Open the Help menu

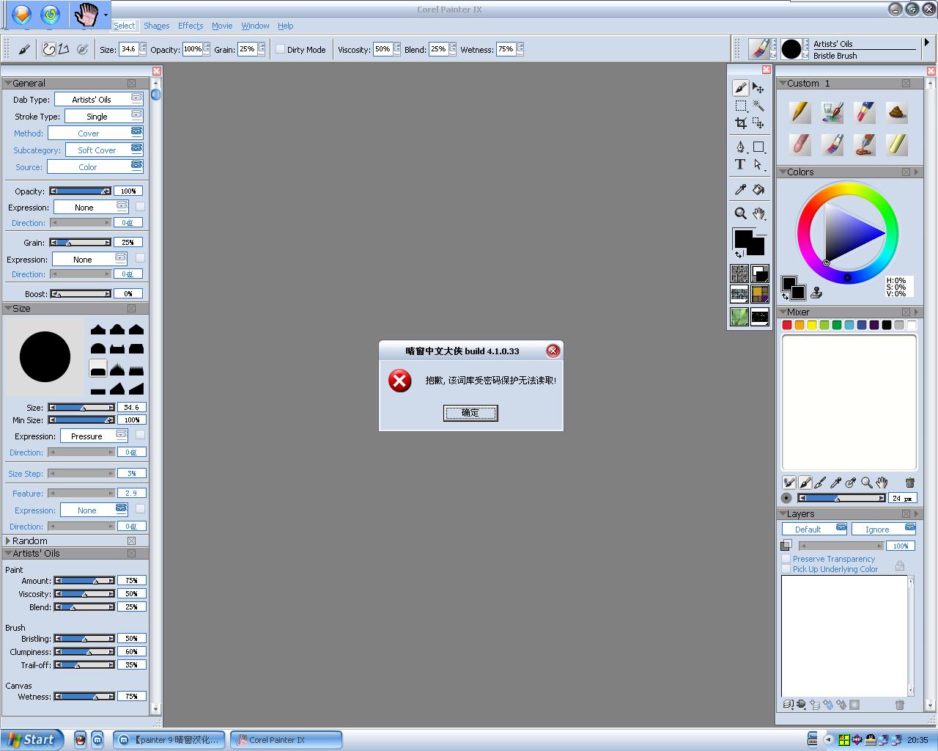coord(285,26)
